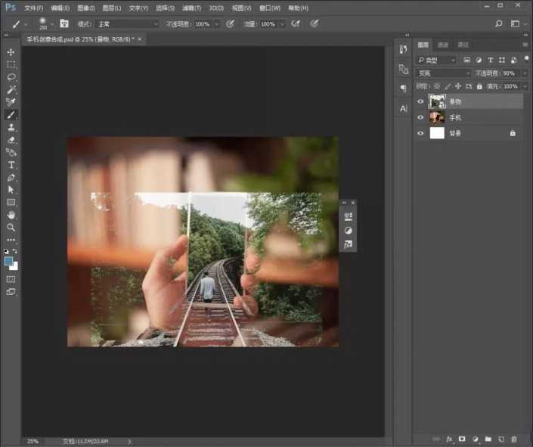The width and height of the screenshot is (533, 447).
Task: Select the Eraser tool
Action: click(11, 140)
